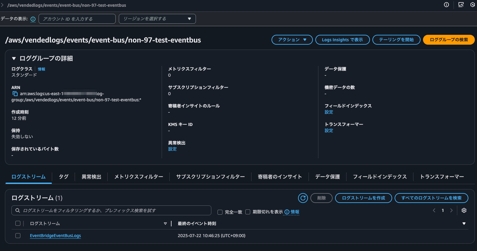The image size is (477, 251).
Task: Open the EventBridgeEventBusLogs log stream link
Action: tap(55, 236)
